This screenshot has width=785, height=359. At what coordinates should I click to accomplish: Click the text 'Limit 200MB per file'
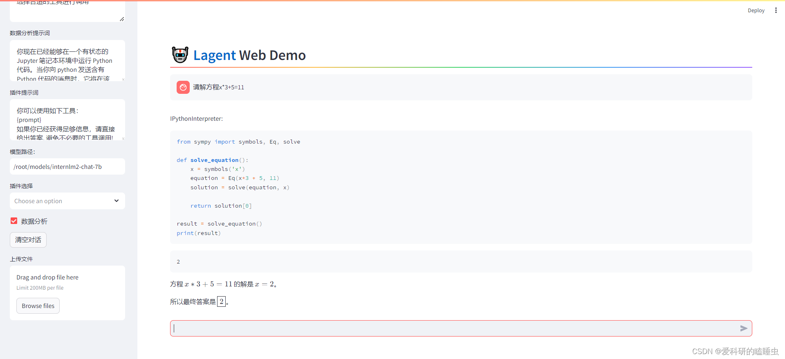[x=40, y=288]
